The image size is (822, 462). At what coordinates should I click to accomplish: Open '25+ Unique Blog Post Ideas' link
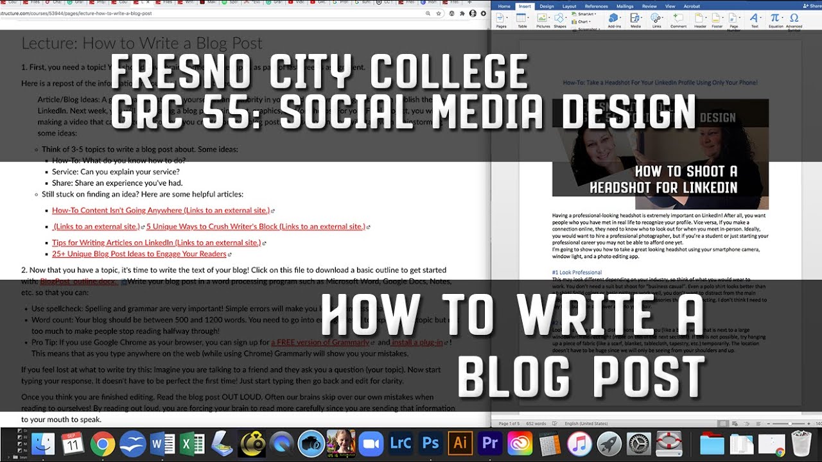(x=139, y=254)
